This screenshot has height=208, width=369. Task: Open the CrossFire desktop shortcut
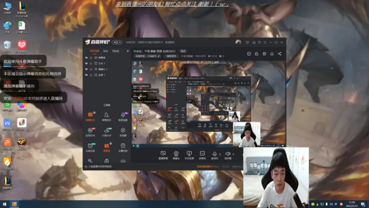pyautogui.click(x=22, y=144)
